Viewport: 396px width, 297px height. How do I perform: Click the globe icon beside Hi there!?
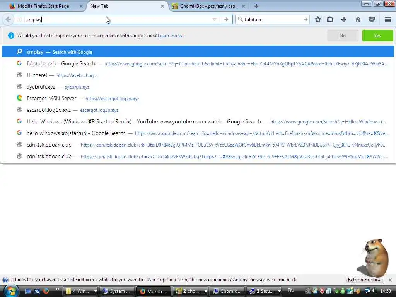(x=19, y=75)
